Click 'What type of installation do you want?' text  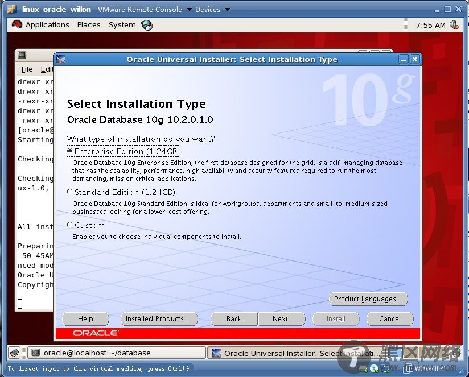[x=141, y=139]
